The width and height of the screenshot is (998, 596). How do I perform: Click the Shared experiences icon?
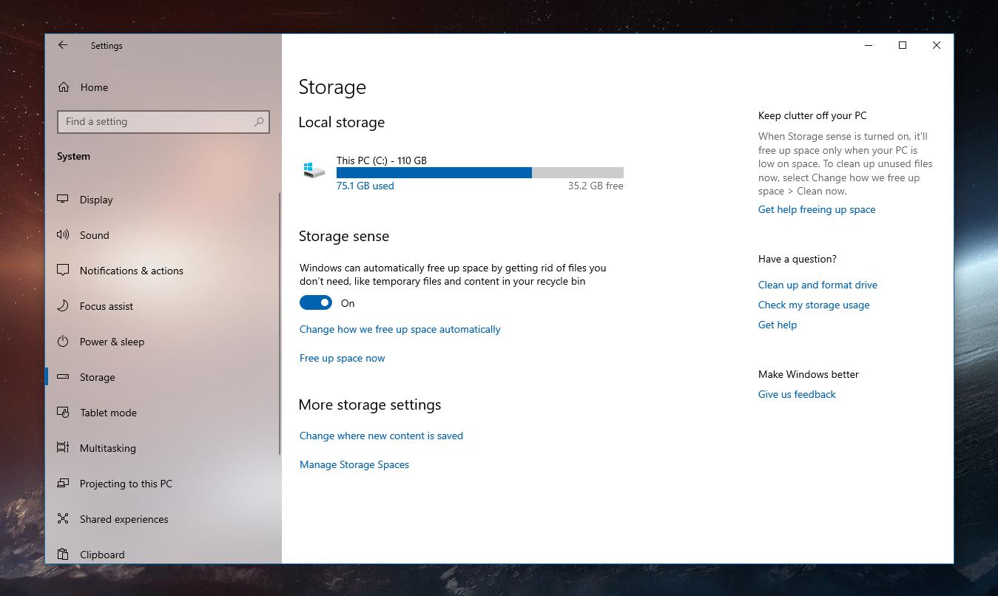click(63, 519)
